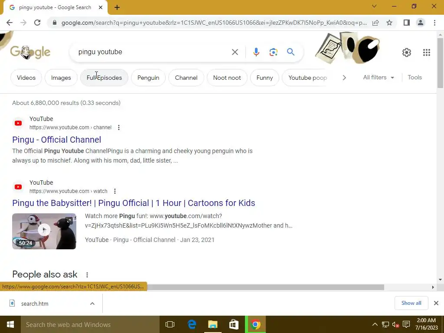444x333 pixels.
Task: Open the tab search chevron
Action: tap(374, 6)
